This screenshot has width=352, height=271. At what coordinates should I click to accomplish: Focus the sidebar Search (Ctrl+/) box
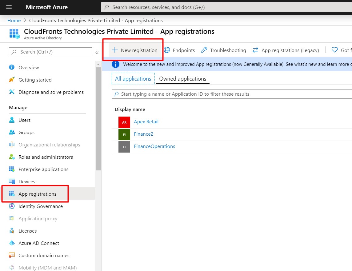tap(50, 52)
